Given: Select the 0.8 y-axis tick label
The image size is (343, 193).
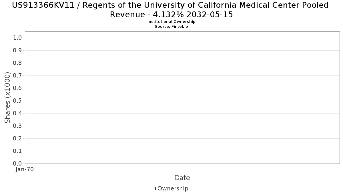Looking at the screenshot, I should 17,63.
